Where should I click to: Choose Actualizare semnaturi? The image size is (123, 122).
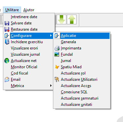coord(82,98)
